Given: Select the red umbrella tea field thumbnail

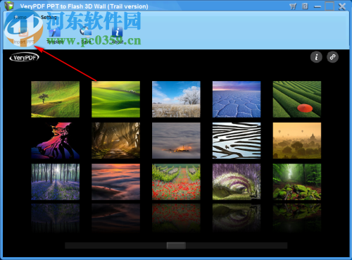Looking at the screenshot, I should pyautogui.click(x=297, y=99).
